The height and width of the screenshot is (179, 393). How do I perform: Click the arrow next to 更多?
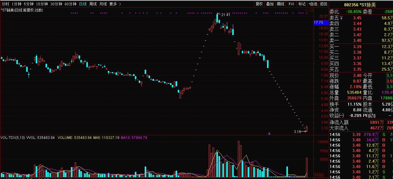point(120,4)
